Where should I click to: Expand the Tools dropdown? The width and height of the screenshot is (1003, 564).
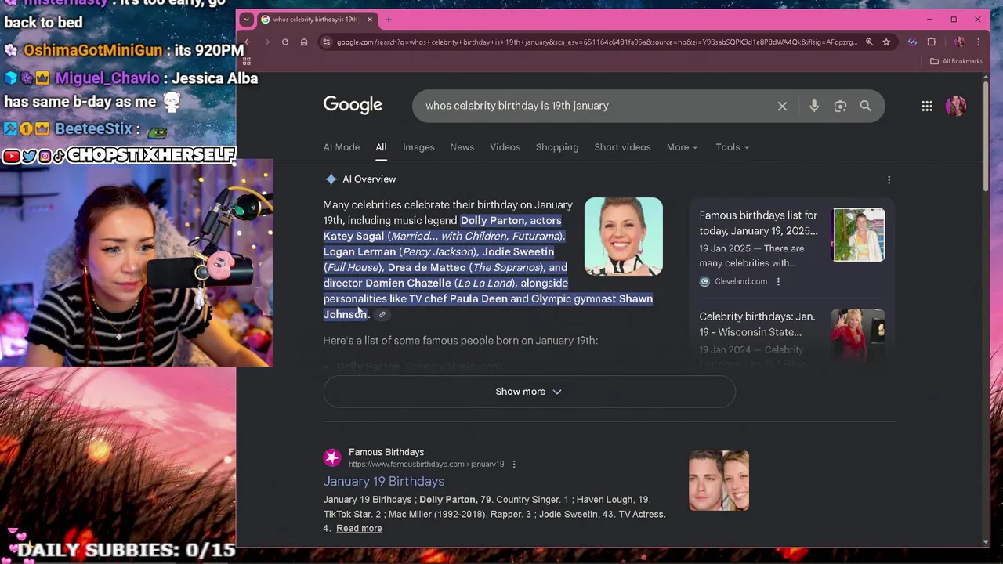tap(732, 147)
